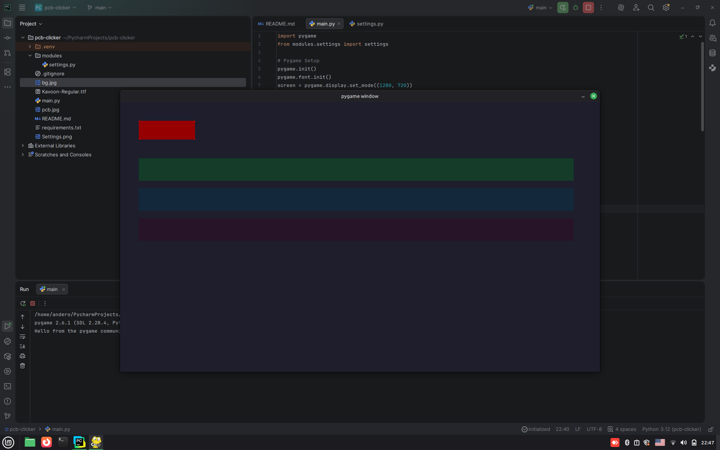Open the main run configuration dropdown
The height and width of the screenshot is (450, 720).
pyautogui.click(x=540, y=7)
